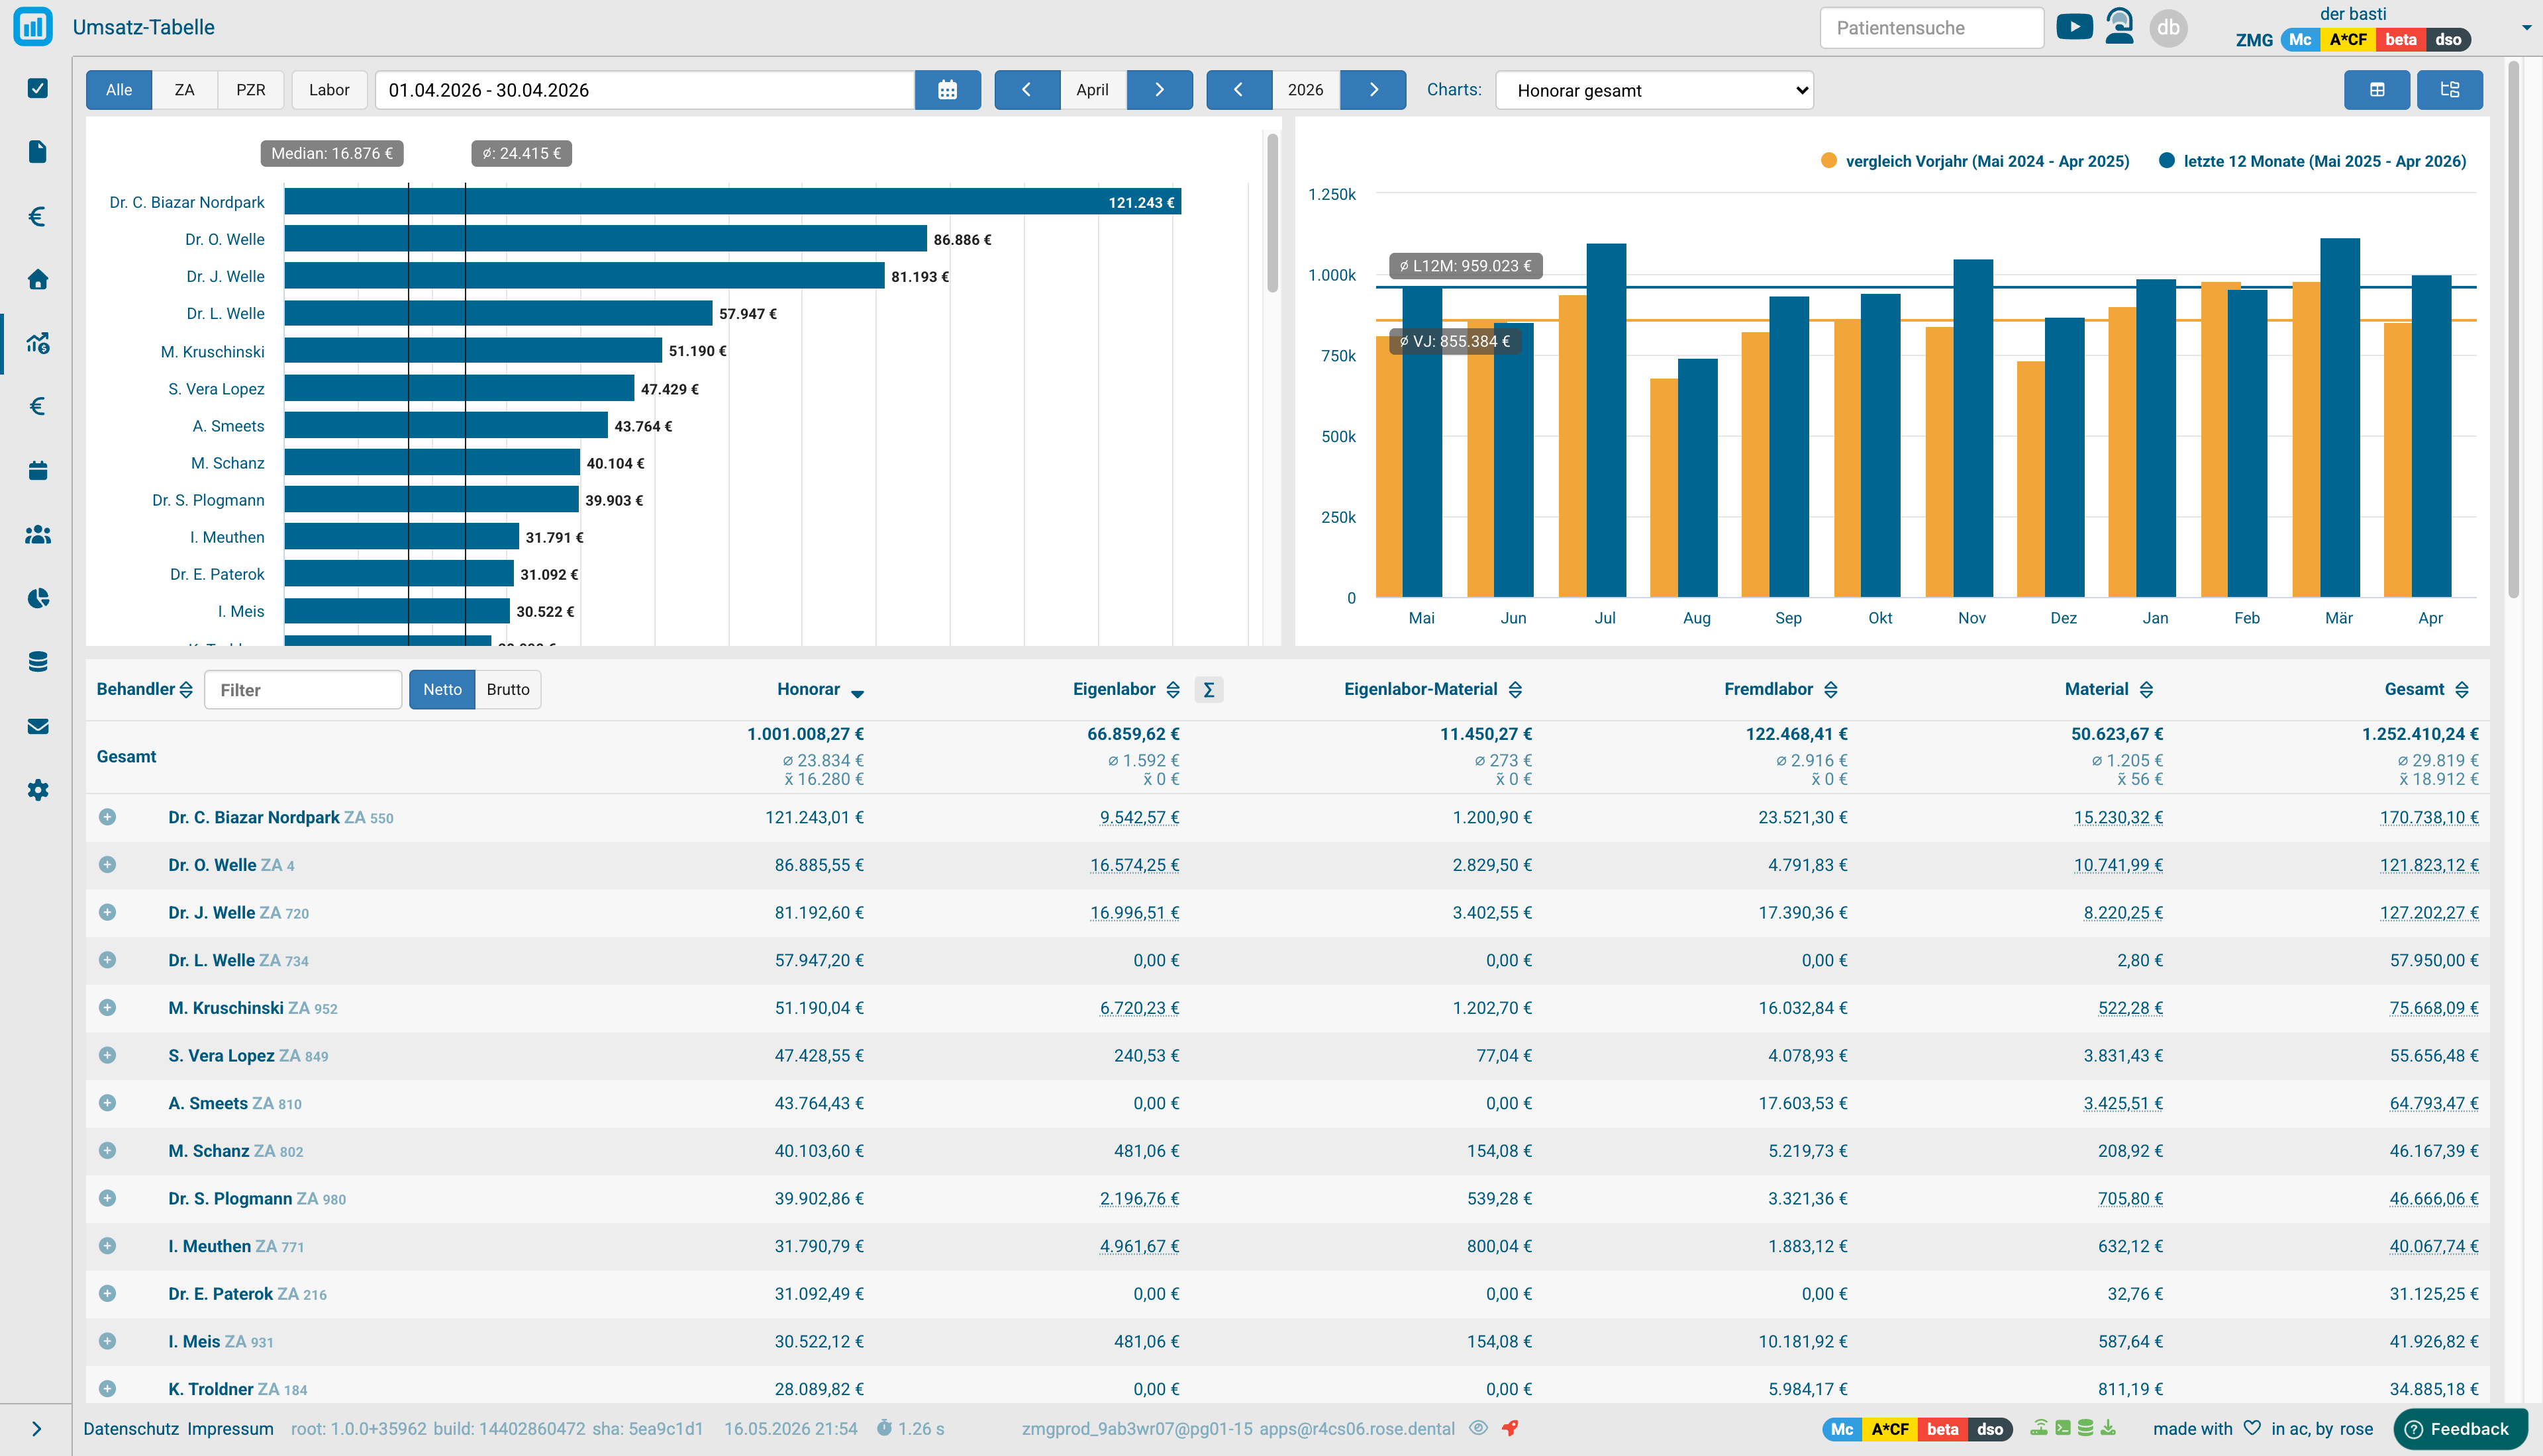
Task: Sort table by Behandler
Action: (x=144, y=689)
